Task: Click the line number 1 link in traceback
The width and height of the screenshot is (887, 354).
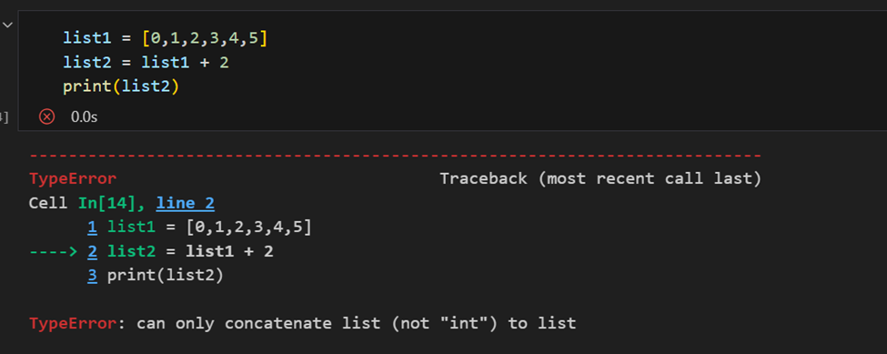Action: pyautogui.click(x=92, y=228)
